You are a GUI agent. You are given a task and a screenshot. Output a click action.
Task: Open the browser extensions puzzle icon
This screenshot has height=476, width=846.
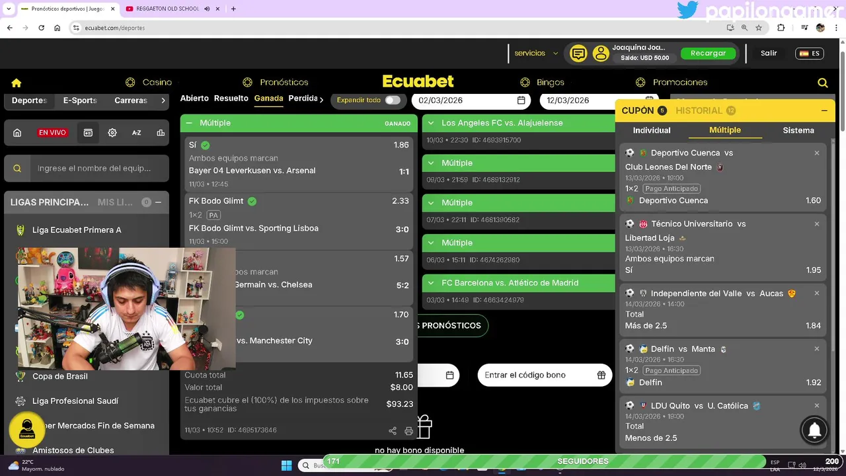pyautogui.click(x=781, y=28)
